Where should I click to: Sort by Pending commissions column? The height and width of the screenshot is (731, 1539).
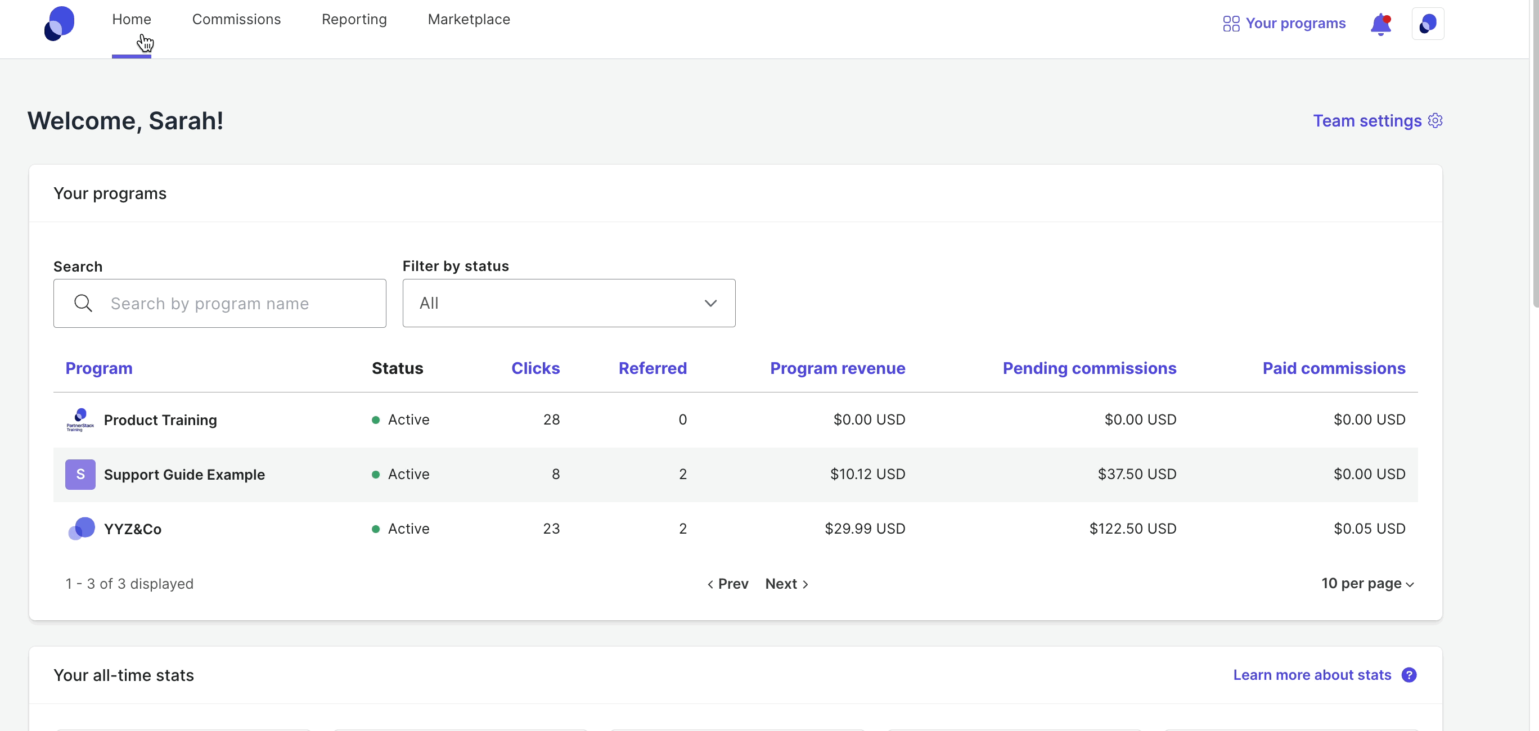[1090, 368]
